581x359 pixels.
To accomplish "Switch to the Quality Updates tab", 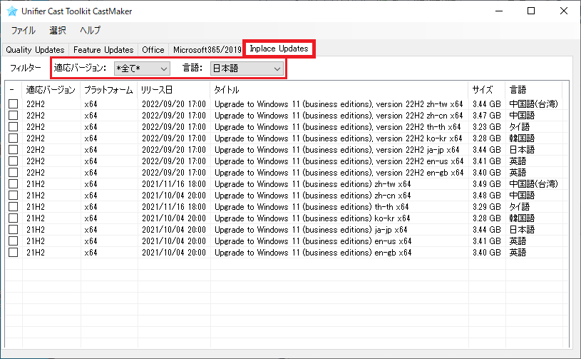I will (35, 50).
